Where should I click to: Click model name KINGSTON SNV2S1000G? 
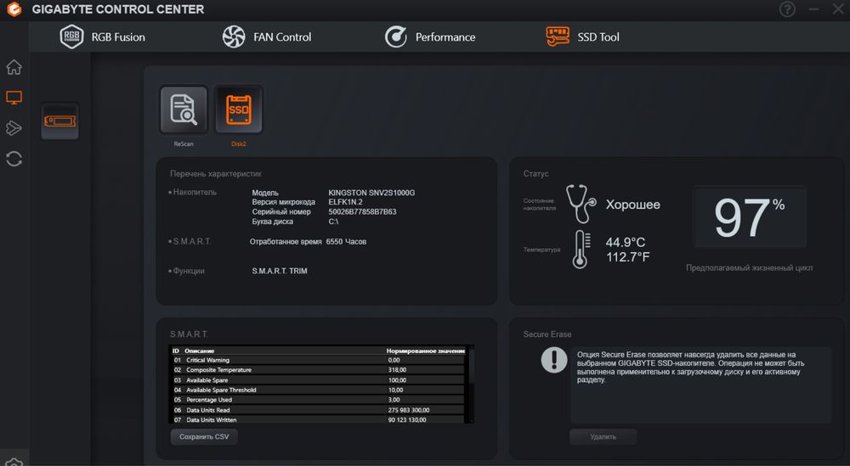371,193
